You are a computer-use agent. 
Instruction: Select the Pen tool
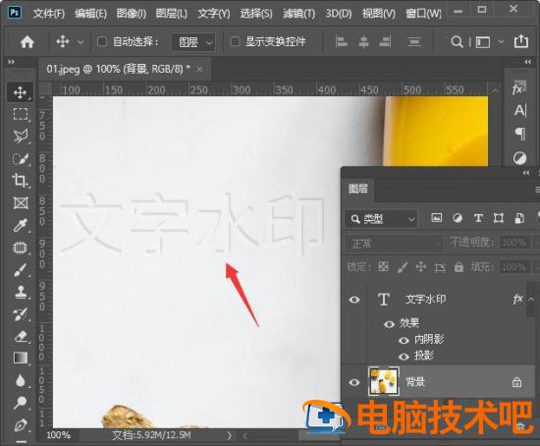[21, 424]
